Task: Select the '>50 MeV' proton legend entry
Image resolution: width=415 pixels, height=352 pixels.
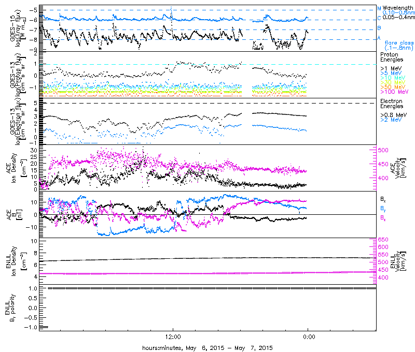Action: [x=393, y=87]
